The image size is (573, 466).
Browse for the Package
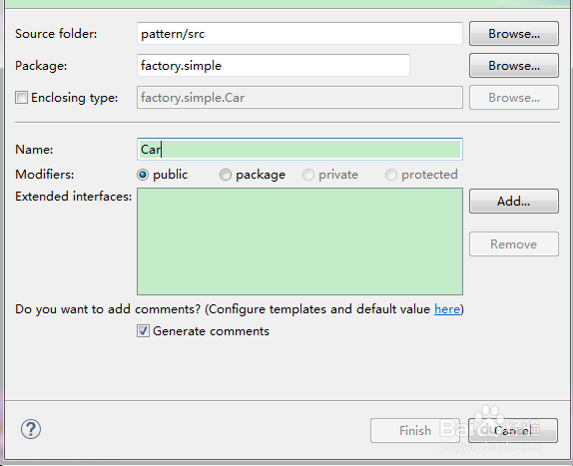coord(514,66)
